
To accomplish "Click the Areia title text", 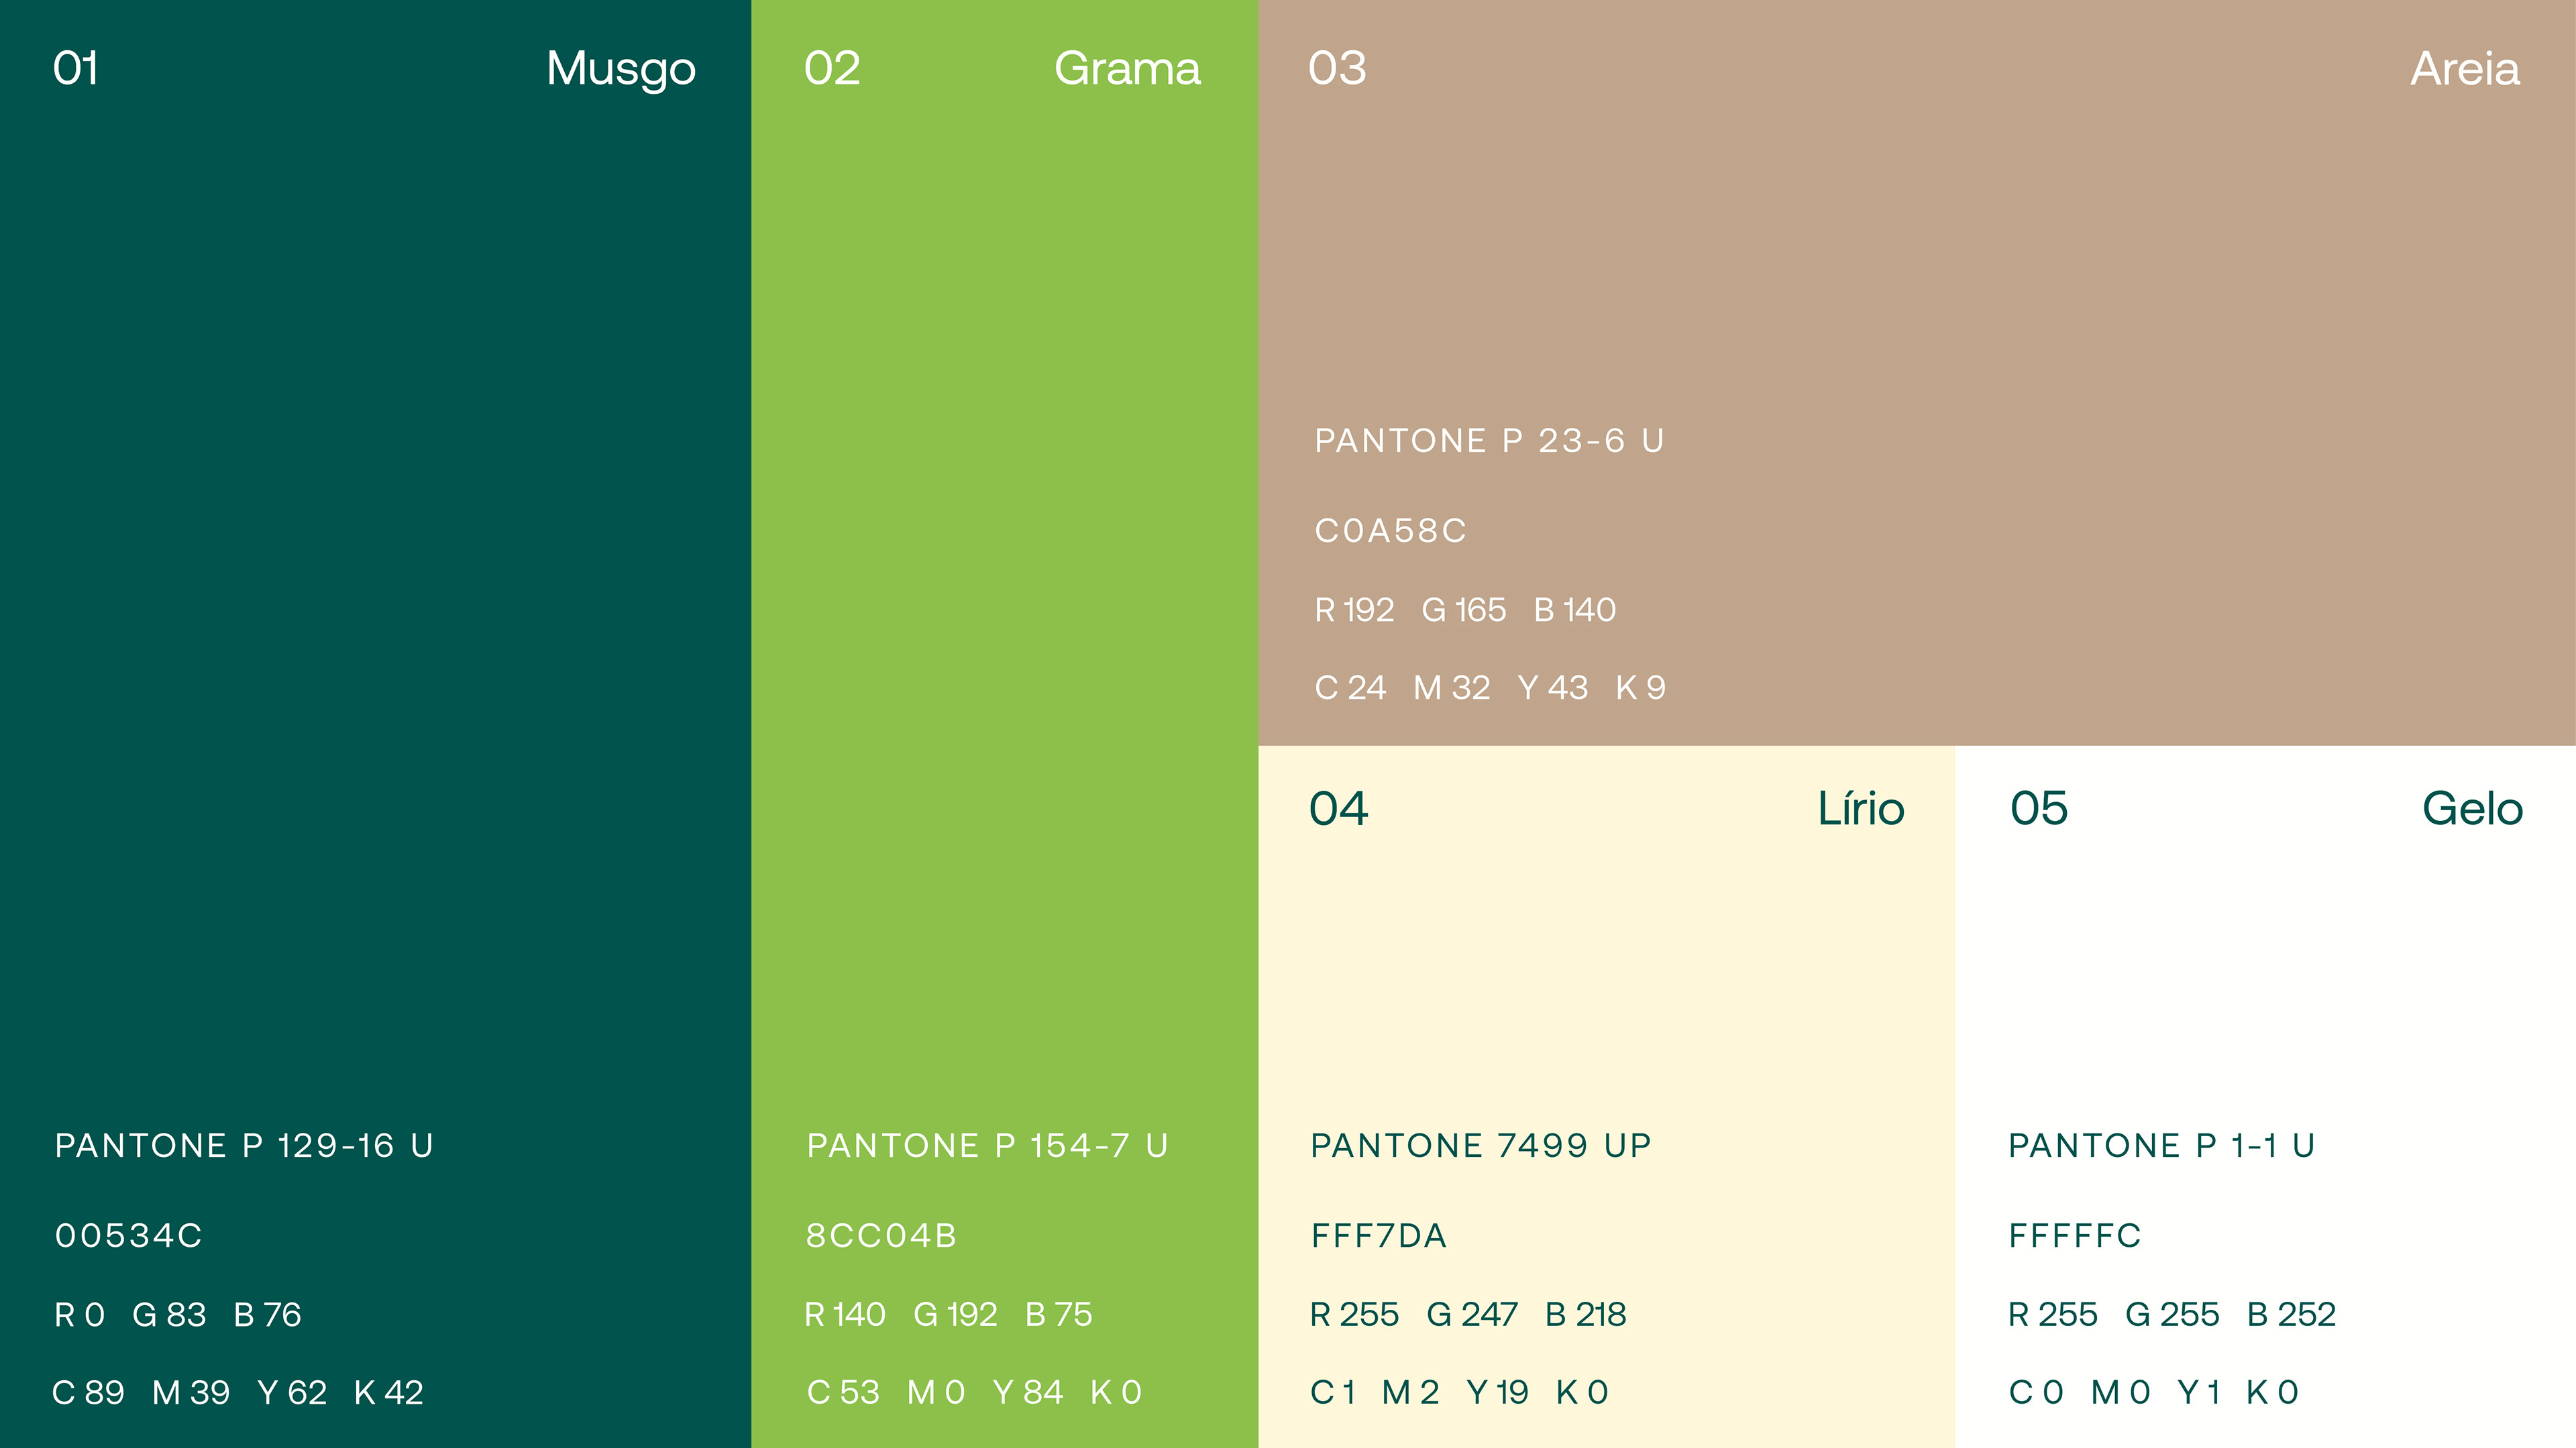I will coord(2465,69).
